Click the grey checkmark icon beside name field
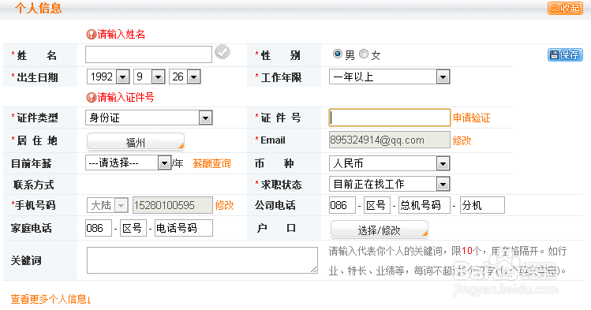Viewport: 591px width, 310px height. click(223, 52)
